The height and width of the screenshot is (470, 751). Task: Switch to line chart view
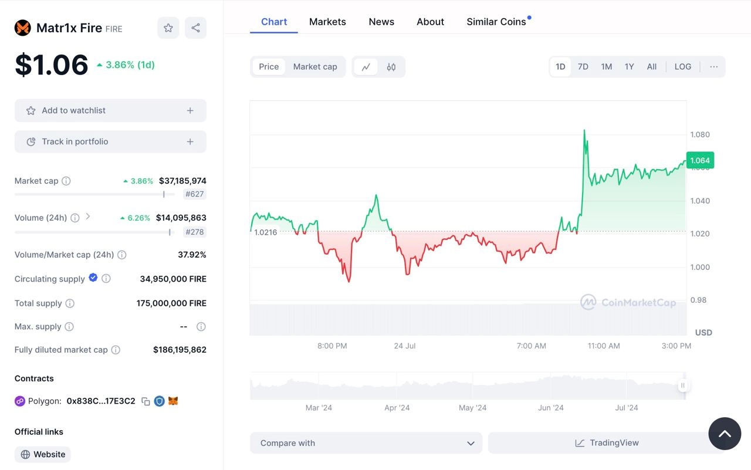tap(366, 67)
